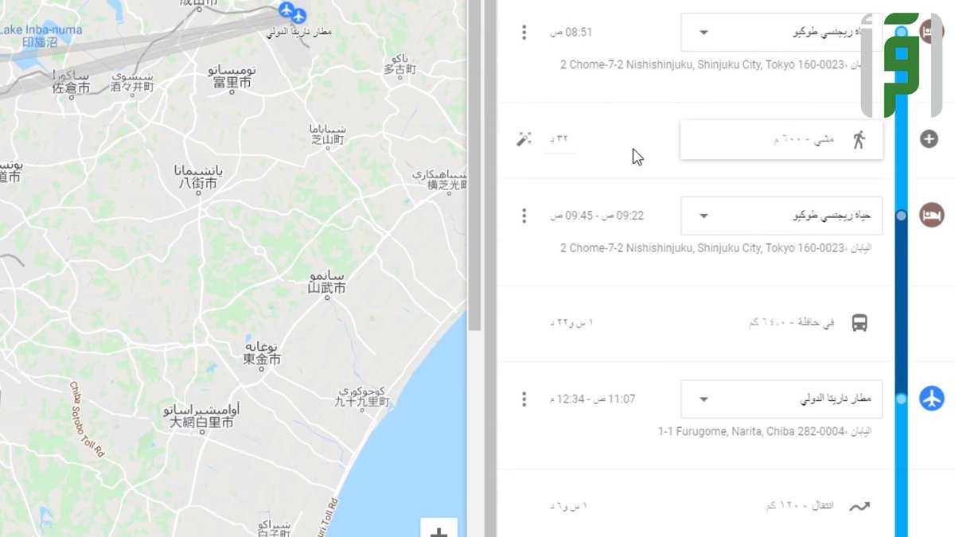955x537 pixels.
Task: Open the place dropdown in the 08:51 ص row
Action: click(x=782, y=33)
